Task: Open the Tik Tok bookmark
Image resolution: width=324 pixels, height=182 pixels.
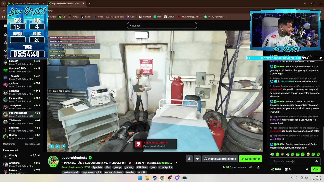Action: pos(86,17)
